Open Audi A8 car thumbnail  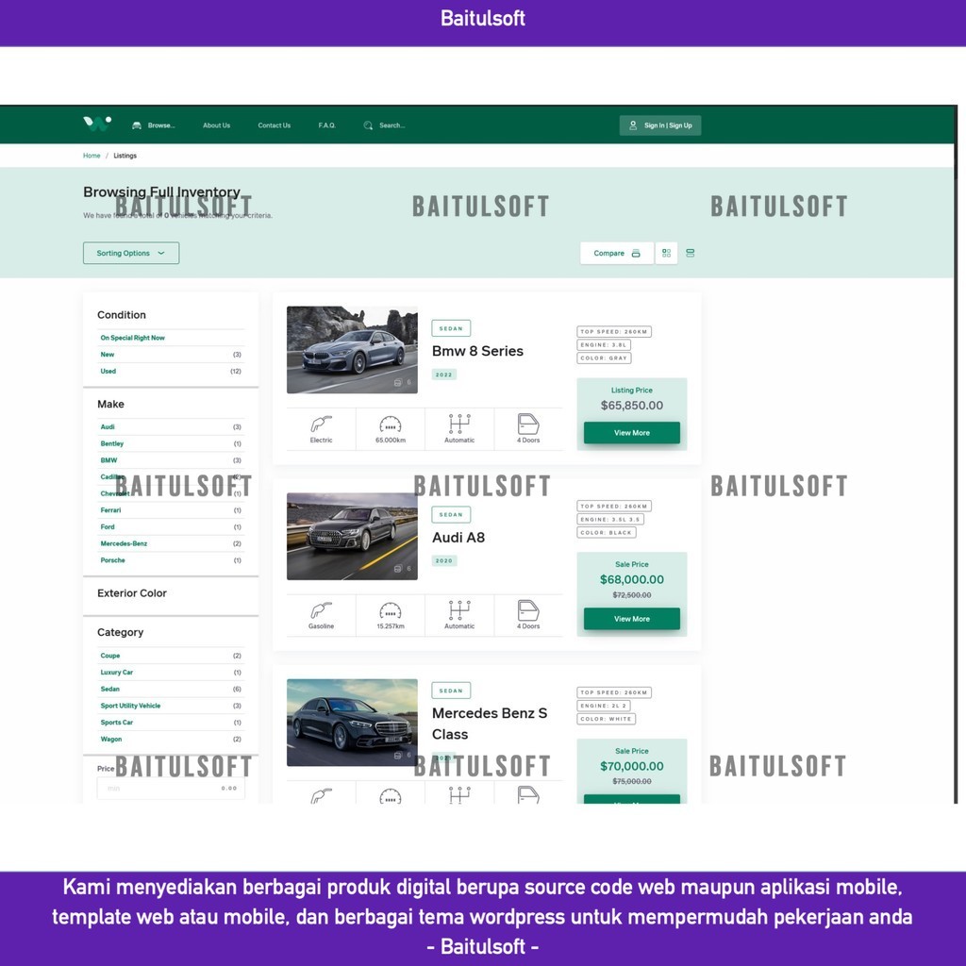tap(352, 536)
